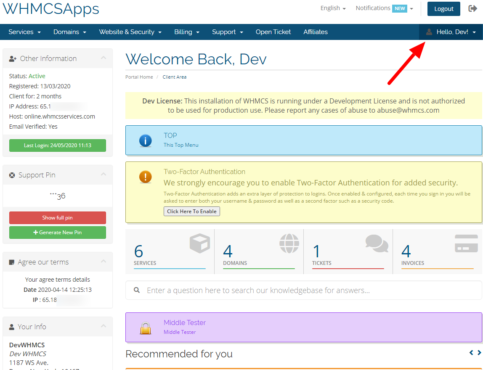Image resolution: width=483 pixels, height=370 pixels.
Task: Follow the Client Area breadcrumb link
Action: (174, 77)
